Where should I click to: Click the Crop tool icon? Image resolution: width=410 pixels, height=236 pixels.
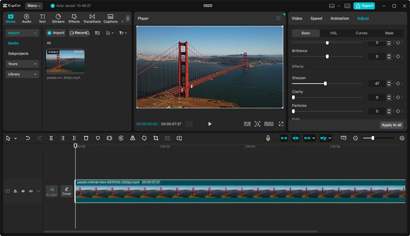[x=156, y=138]
